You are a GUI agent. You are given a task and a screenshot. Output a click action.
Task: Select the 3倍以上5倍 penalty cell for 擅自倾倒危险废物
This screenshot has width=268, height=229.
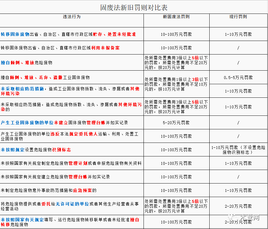176,63
